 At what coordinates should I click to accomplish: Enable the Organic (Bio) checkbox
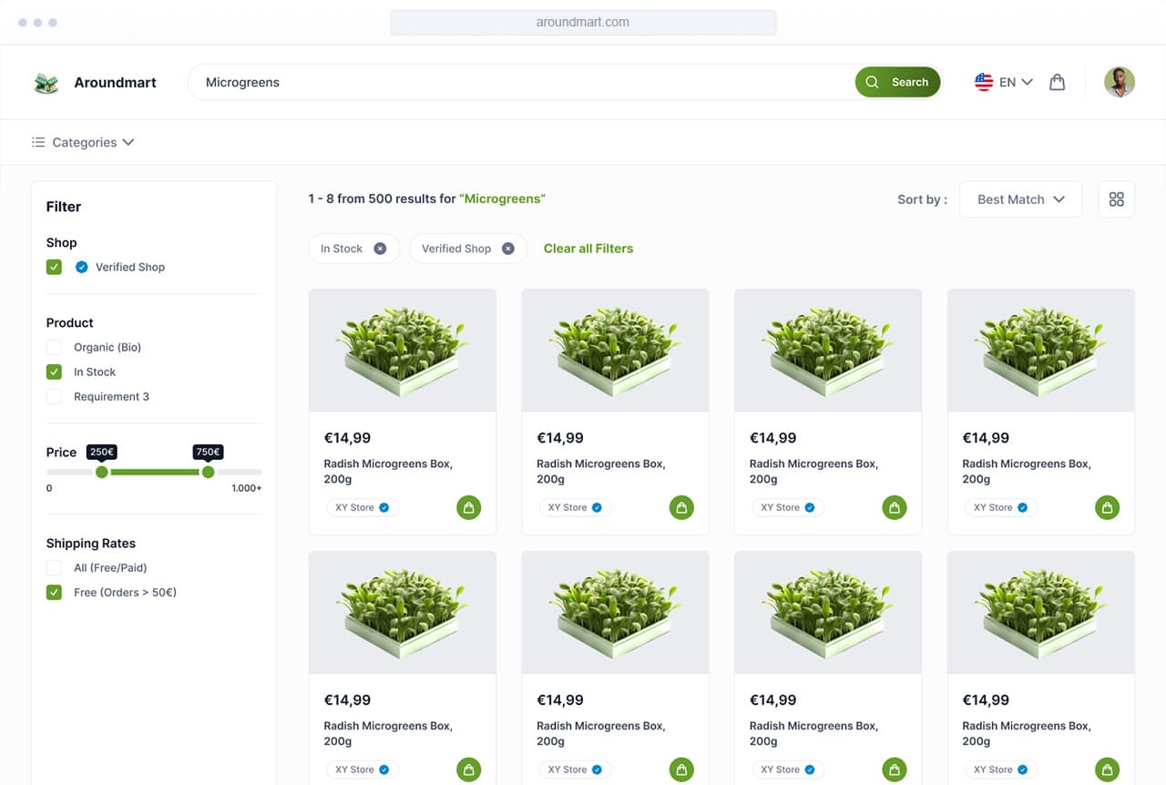click(x=54, y=347)
